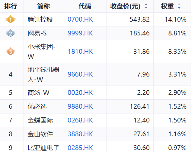Click the weight value 1.16%
191x154 pixels.
(x=177, y=134)
